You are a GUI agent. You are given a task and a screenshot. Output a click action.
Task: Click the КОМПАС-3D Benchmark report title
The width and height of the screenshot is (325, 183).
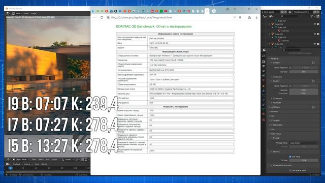point(153,26)
